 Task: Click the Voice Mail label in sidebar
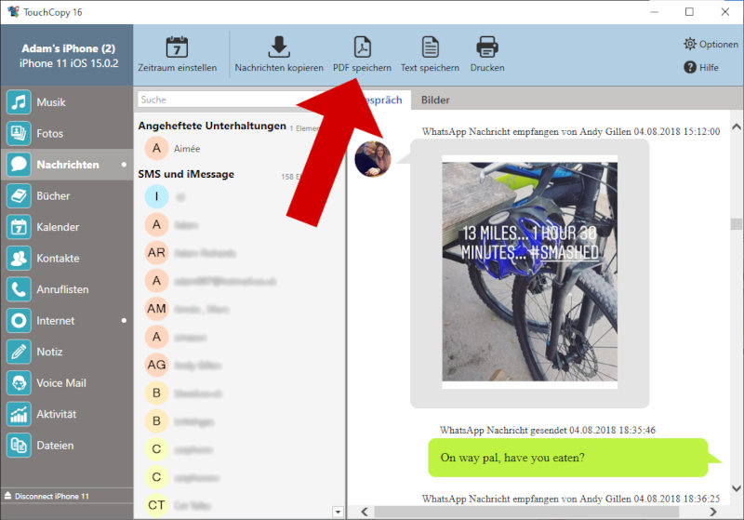61,383
